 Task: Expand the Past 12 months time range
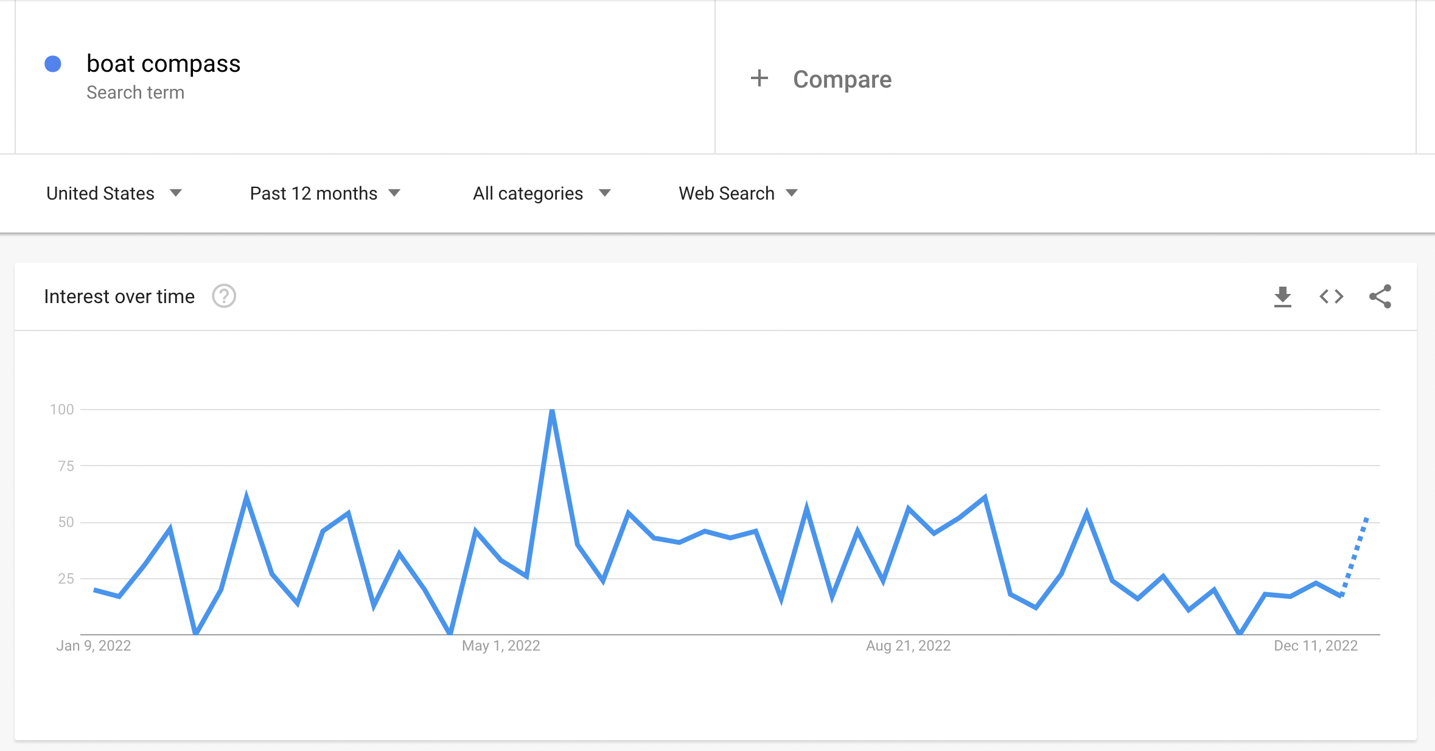325,193
